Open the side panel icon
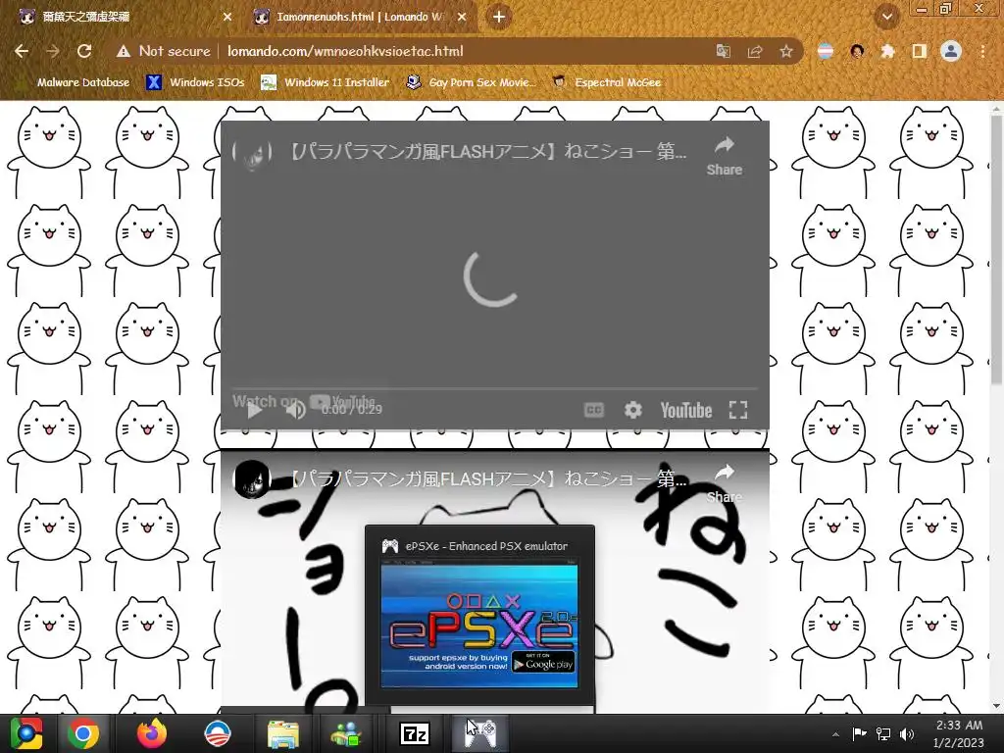1004x753 pixels. coord(920,51)
